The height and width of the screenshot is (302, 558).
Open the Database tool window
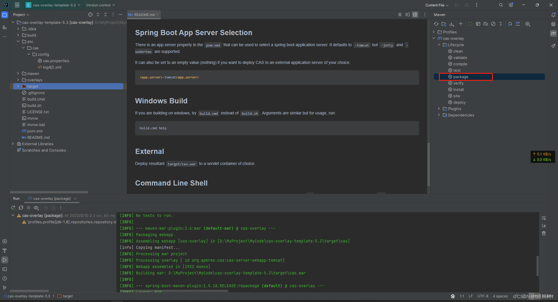click(553, 24)
